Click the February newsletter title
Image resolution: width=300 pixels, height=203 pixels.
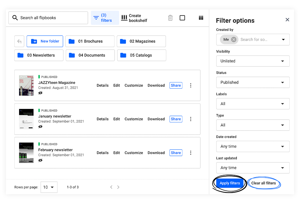coord(55,150)
